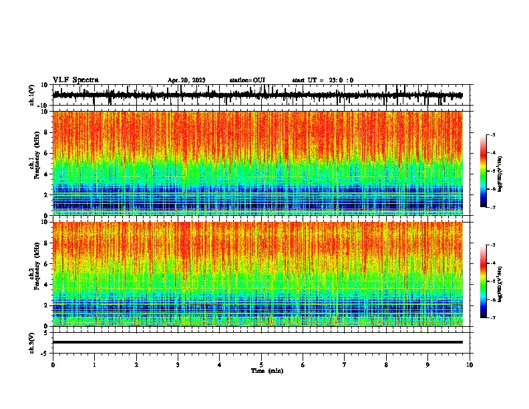Click the "8" kHz tick of ch.2 spectrogram
Image resolution: width=529 pixels, height=409 pixels.
coord(46,243)
